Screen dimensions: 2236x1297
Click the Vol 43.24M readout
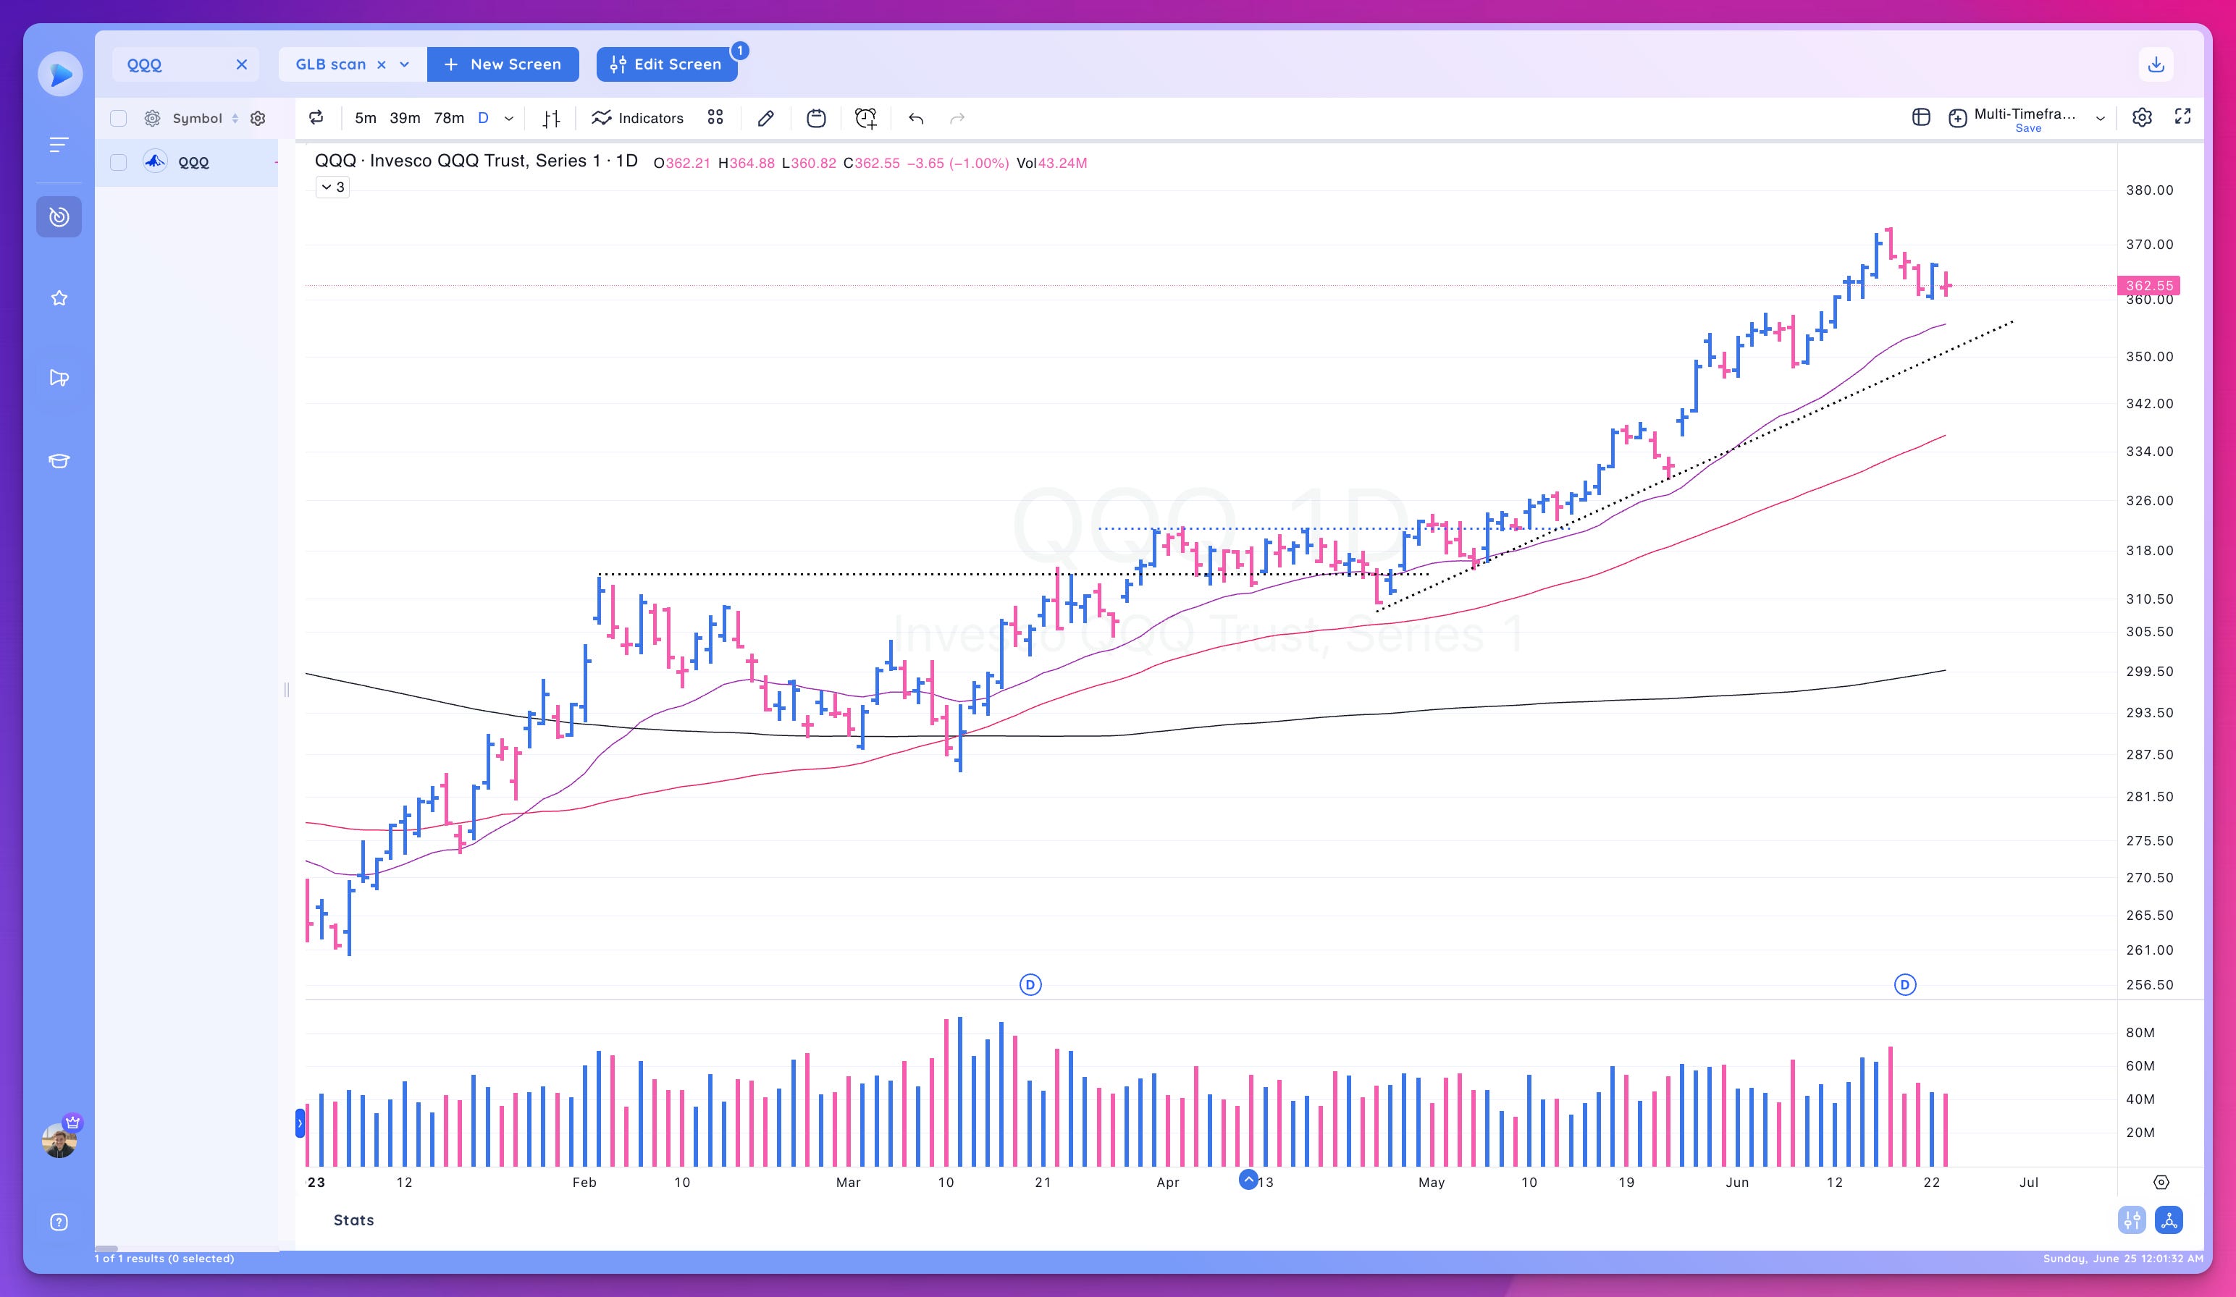click(x=1051, y=164)
